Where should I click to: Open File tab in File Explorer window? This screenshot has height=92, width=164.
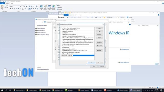tap(66, 15)
